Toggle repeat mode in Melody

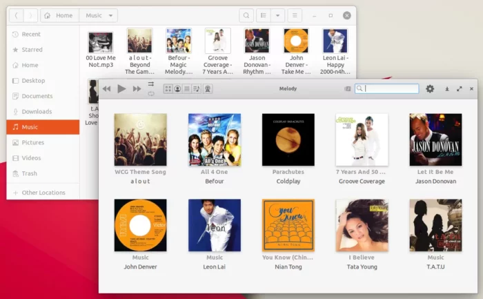[151, 94]
